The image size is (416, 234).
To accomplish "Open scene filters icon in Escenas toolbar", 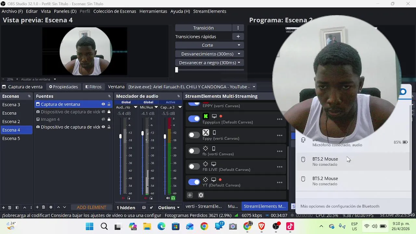I will (17, 207).
